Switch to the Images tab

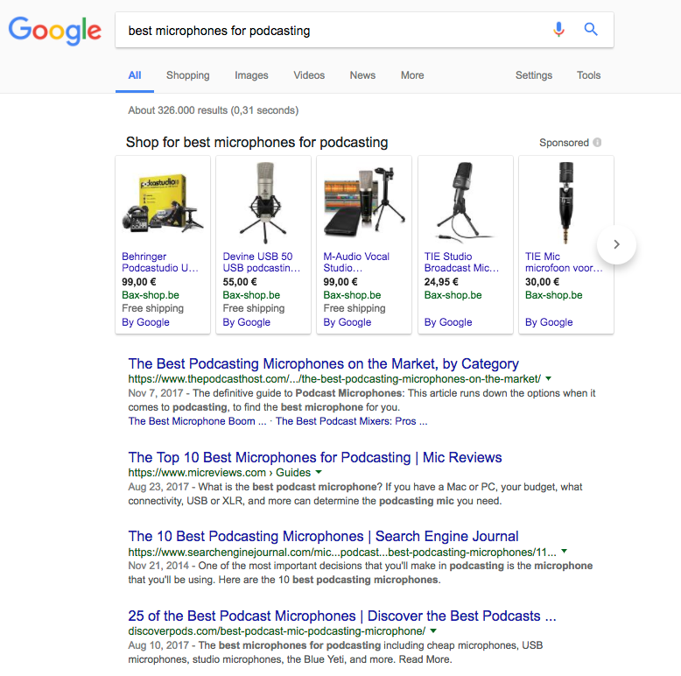pyautogui.click(x=251, y=75)
